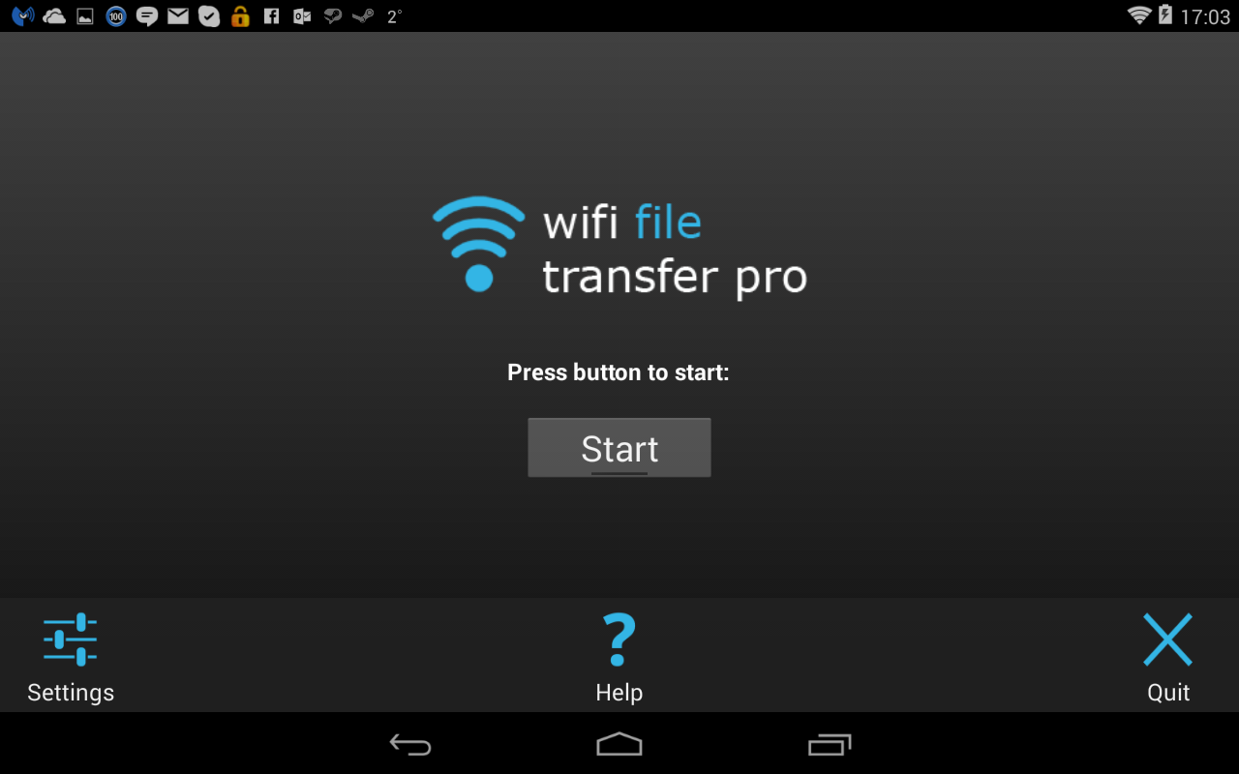
Task: Tap the battery charging status icon
Action: point(1165,15)
